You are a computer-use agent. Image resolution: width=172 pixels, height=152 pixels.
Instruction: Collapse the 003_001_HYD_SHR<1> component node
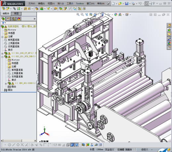click(x=2, y=57)
